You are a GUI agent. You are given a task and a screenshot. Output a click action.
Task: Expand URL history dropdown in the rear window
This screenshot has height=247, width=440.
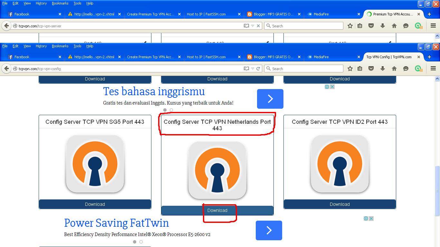(x=253, y=26)
